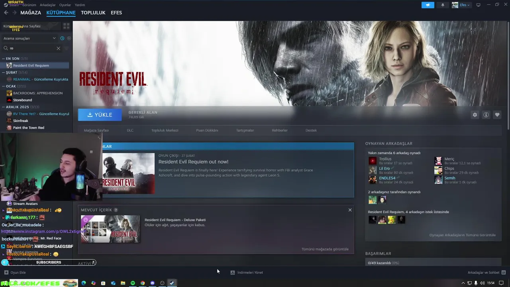Go back with the left arrow
The height and width of the screenshot is (287, 510).
pos(6,13)
